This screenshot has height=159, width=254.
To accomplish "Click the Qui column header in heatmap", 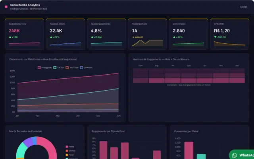I will click(x=205, y=66).
